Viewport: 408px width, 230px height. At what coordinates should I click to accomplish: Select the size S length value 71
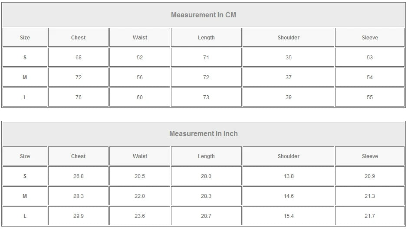[206, 58]
